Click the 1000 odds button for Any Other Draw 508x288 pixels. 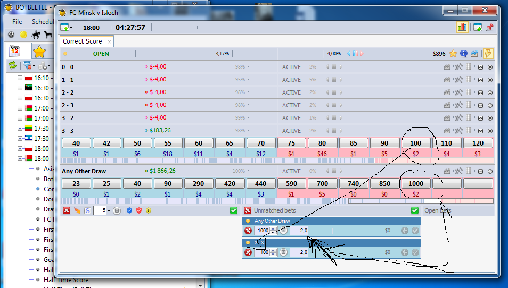[x=416, y=184]
